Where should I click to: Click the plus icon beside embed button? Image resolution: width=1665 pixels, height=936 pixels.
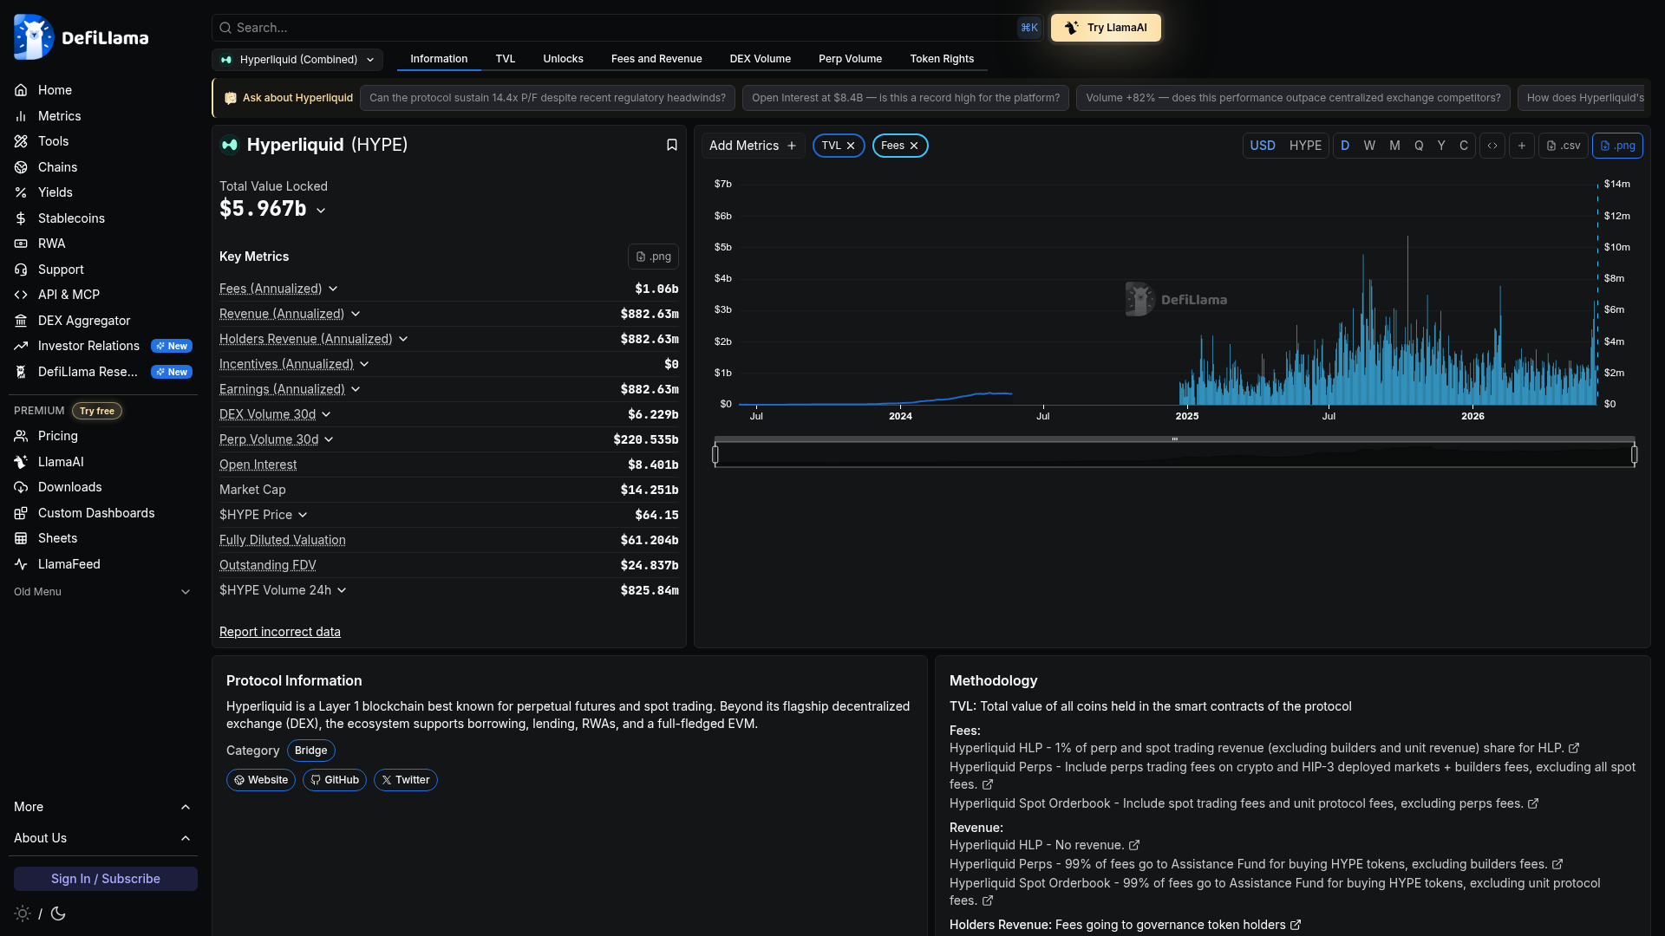click(1522, 146)
